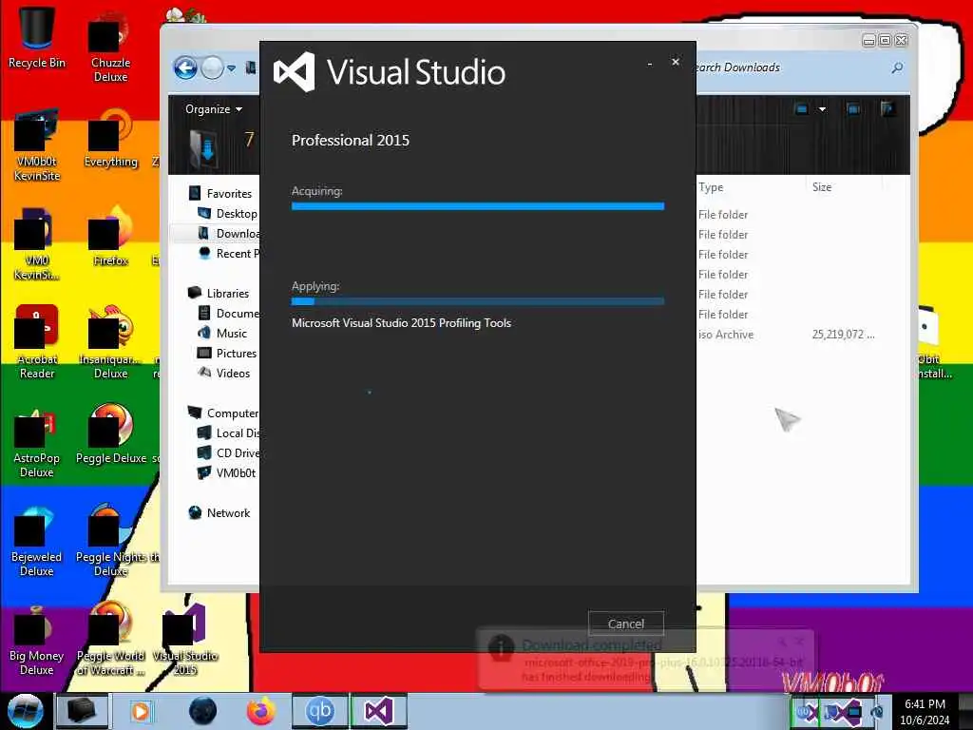The height and width of the screenshot is (730, 973).
Task: Open the dark sphere taskbar icon
Action: tap(202, 711)
